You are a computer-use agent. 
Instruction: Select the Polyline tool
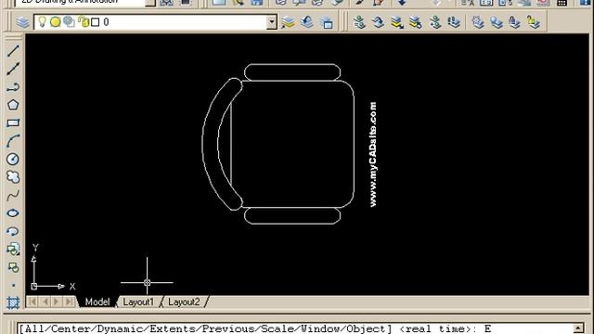[13, 87]
